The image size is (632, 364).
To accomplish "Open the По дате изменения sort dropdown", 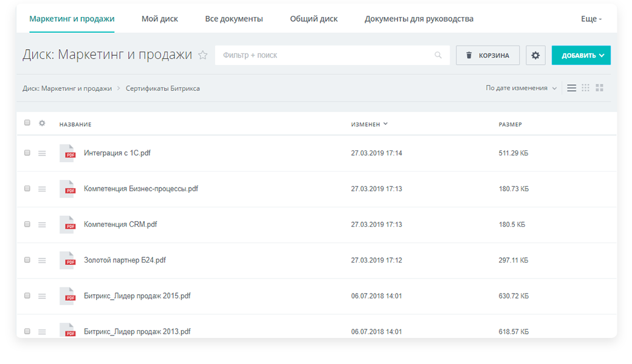I will click(x=521, y=88).
